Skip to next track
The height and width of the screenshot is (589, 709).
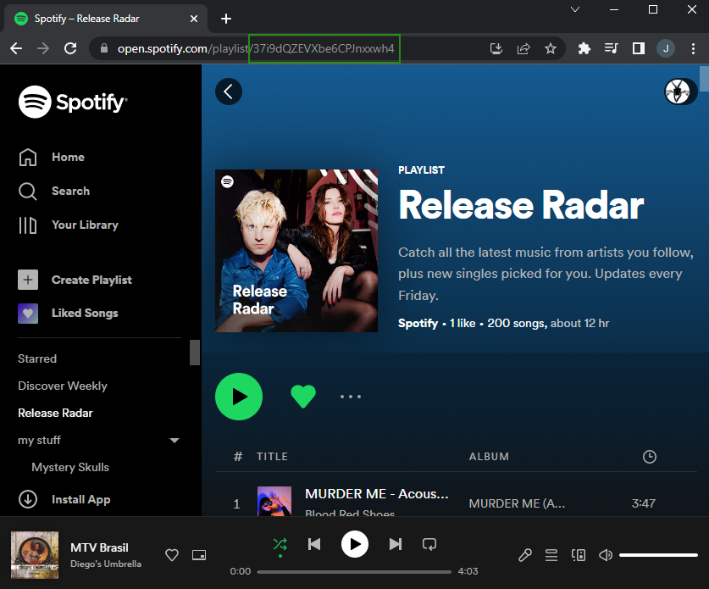396,544
